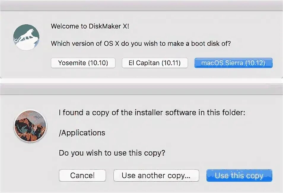This screenshot has height=193, width=283.
Task: Pick macOS Sierra (10.12) boot disk option
Action: pyautogui.click(x=233, y=63)
